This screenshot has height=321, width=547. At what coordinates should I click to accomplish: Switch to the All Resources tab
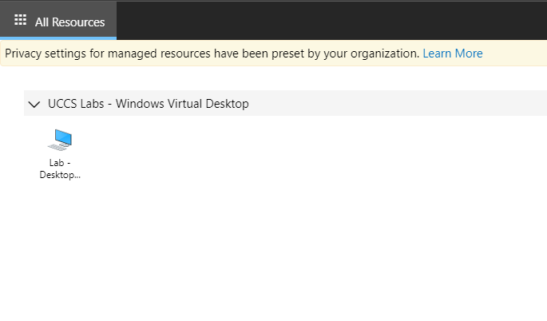click(58, 20)
